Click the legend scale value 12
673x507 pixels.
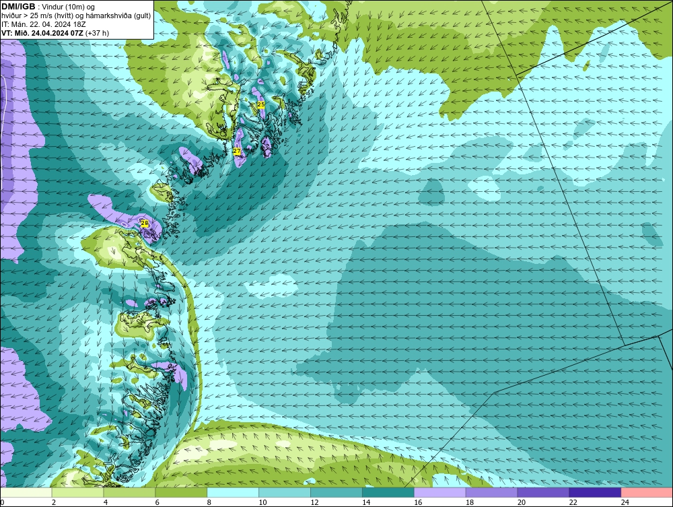(x=314, y=502)
